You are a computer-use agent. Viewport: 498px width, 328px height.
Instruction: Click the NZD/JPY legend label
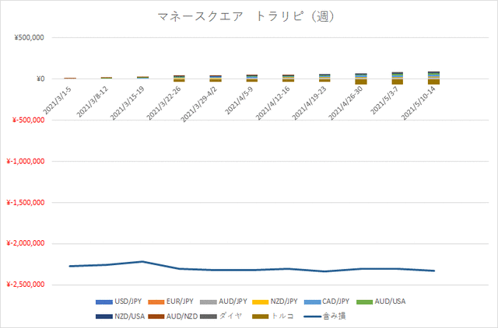[284, 302]
